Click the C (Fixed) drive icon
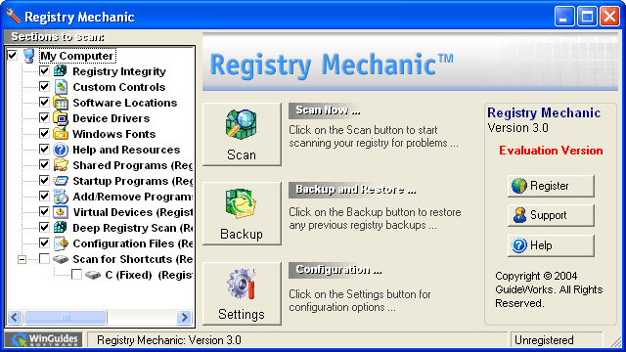The width and height of the screenshot is (626, 352). [93, 275]
